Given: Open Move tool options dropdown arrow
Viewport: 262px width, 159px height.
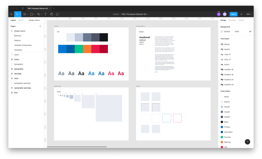Looking at the screenshot, I should click(20, 14).
